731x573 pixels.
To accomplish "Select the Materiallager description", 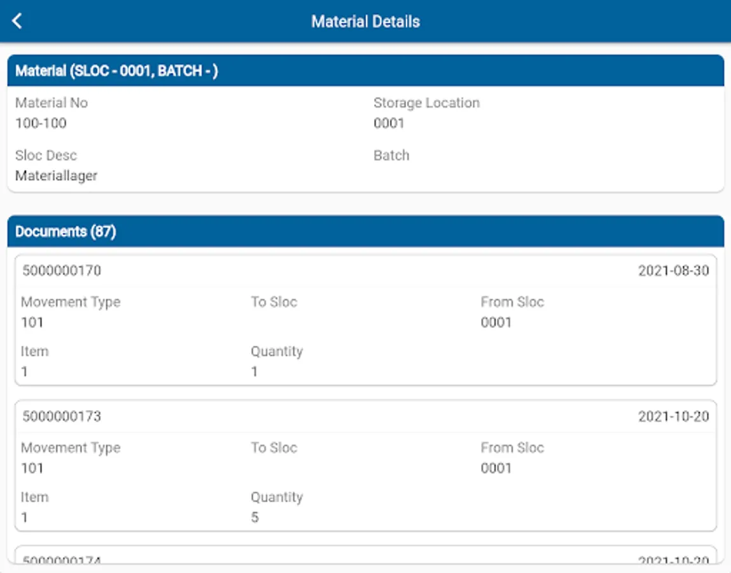I will pyautogui.click(x=56, y=176).
